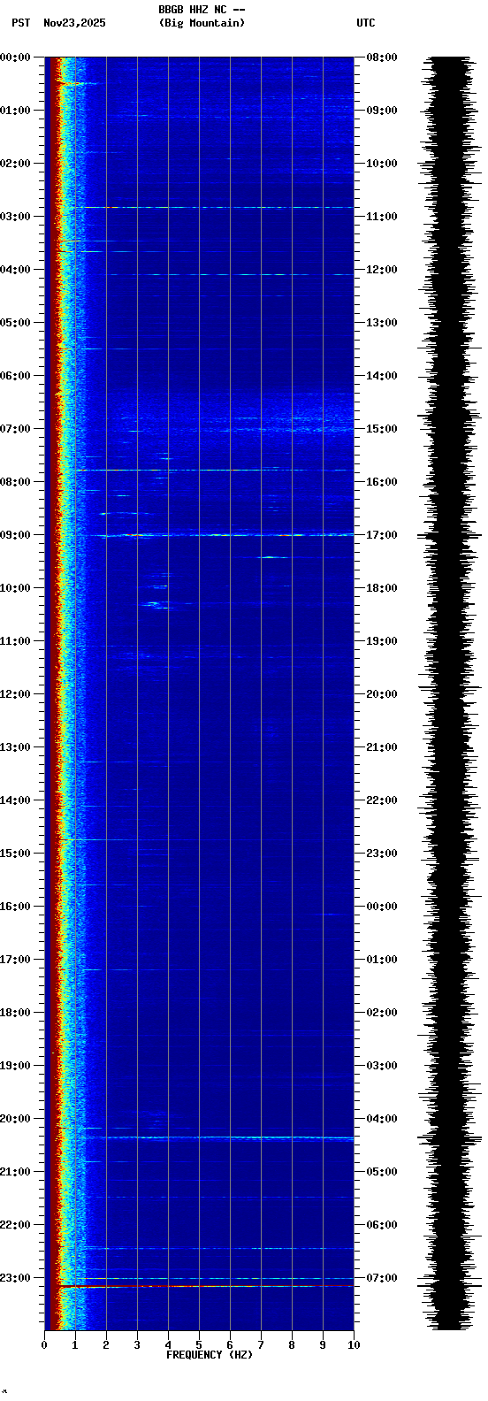
Task: Select the 23:00 label on PST axis
Action: (15, 1278)
